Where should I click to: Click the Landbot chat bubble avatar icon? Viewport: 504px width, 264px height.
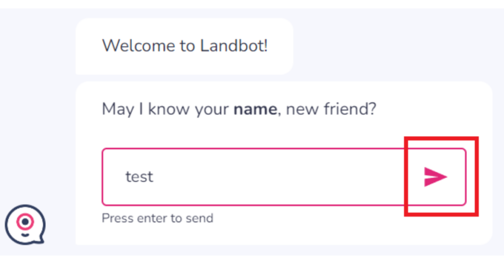click(25, 224)
